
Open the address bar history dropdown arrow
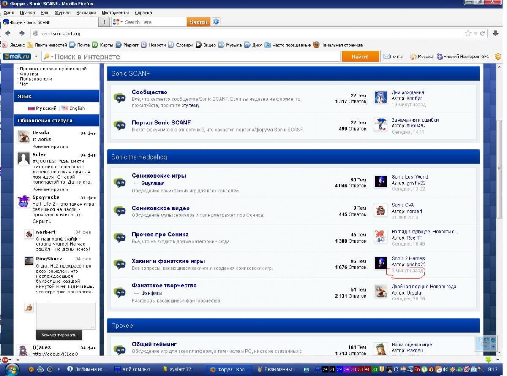(475, 34)
